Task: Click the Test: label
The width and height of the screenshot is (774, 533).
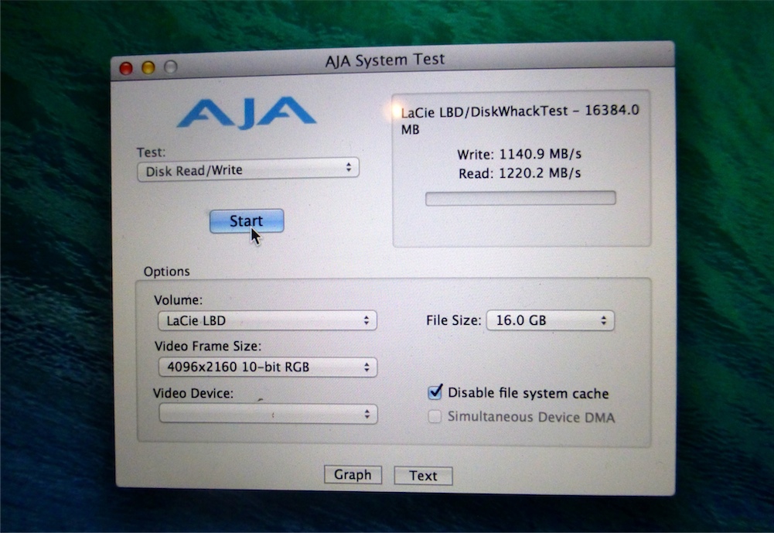Action: [151, 152]
